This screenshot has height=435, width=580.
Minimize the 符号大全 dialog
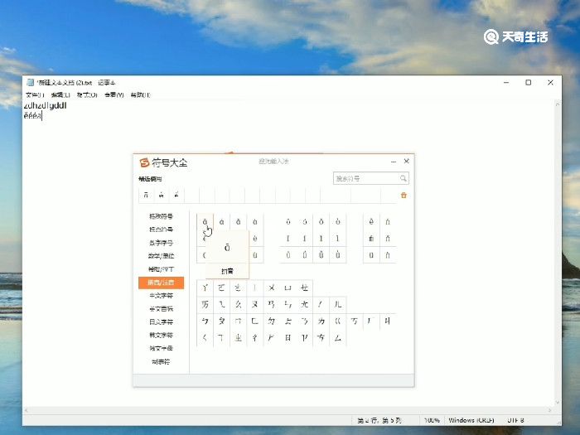[x=394, y=162]
